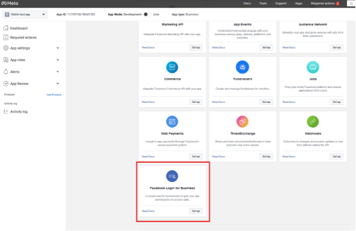
Task: Click the Webhooks link icon
Action: 313,122
